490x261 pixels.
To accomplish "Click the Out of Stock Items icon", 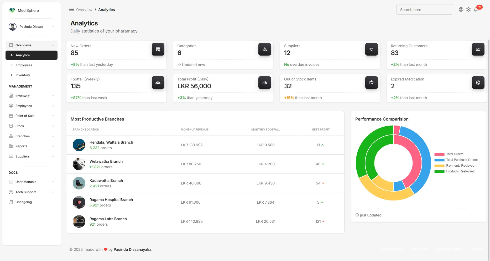I will (x=371, y=83).
